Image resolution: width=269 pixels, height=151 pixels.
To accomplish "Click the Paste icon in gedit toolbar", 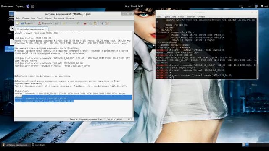I will click(95, 23).
